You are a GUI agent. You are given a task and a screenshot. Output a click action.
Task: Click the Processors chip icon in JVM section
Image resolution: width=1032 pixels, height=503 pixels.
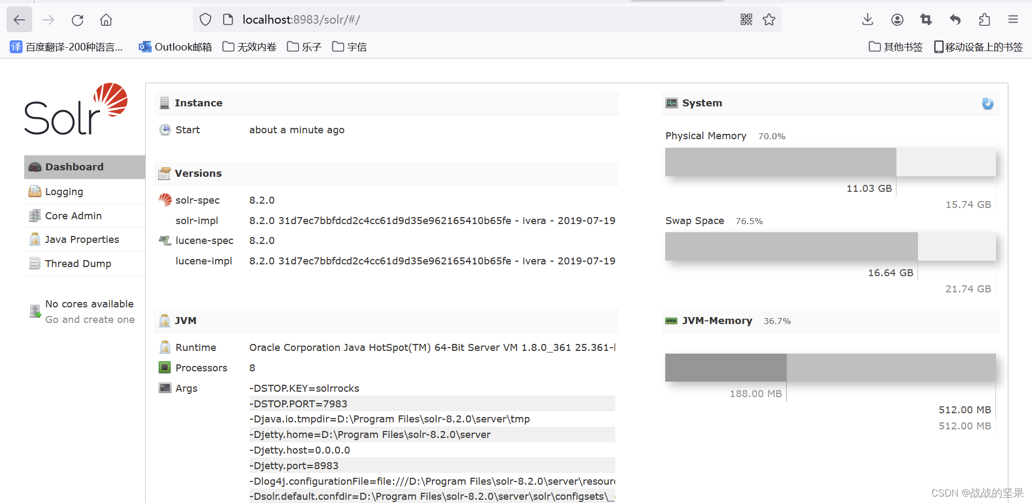pos(165,367)
